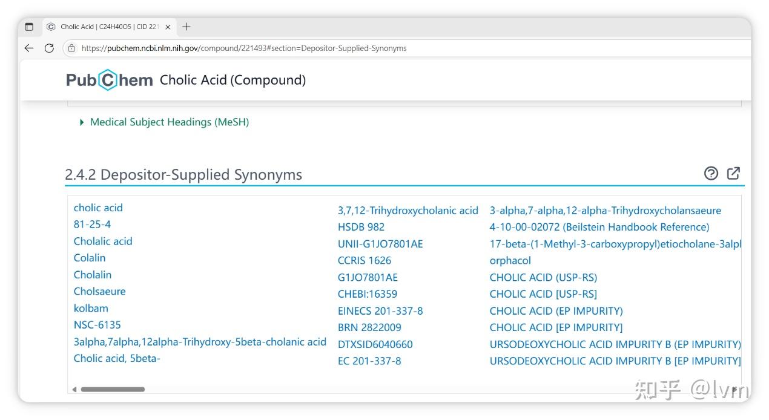Open a new browser tab
The width and height of the screenshot is (769, 420).
point(186,27)
